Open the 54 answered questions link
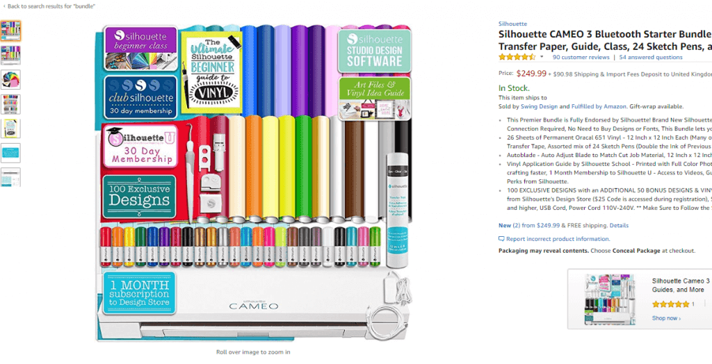Viewport: 712px width, 364px height. pyautogui.click(x=651, y=57)
